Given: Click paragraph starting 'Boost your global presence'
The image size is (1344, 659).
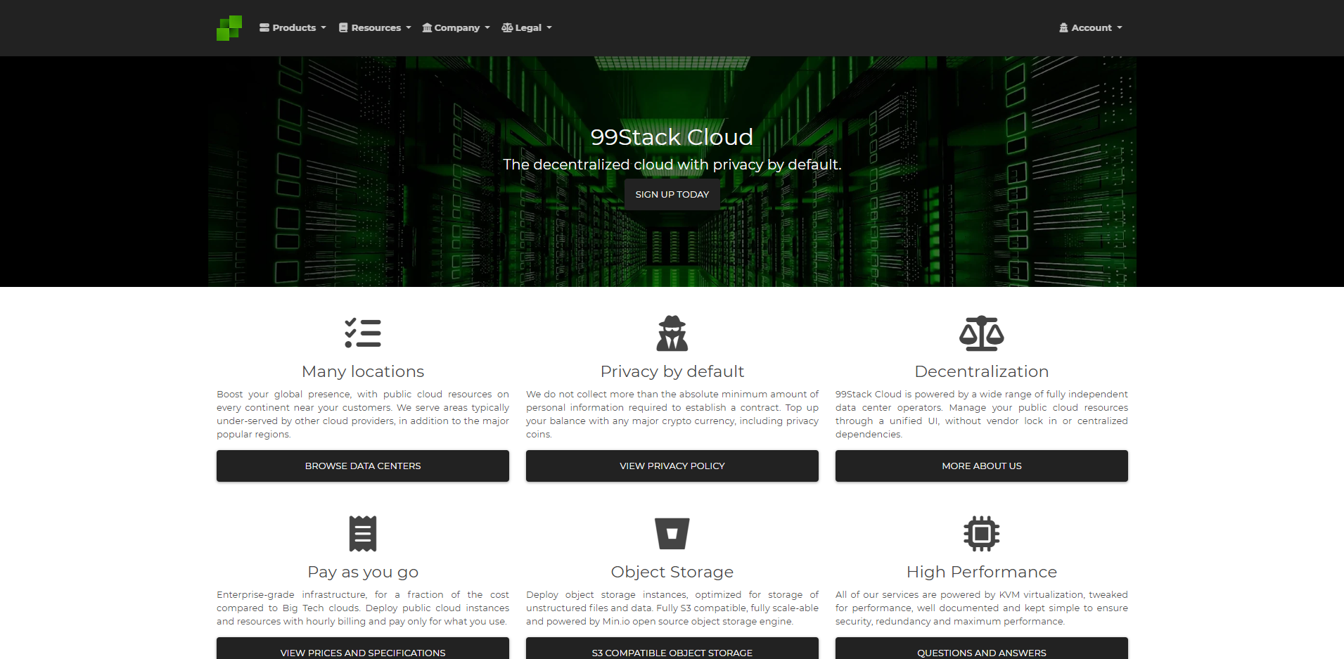Looking at the screenshot, I should [363, 414].
